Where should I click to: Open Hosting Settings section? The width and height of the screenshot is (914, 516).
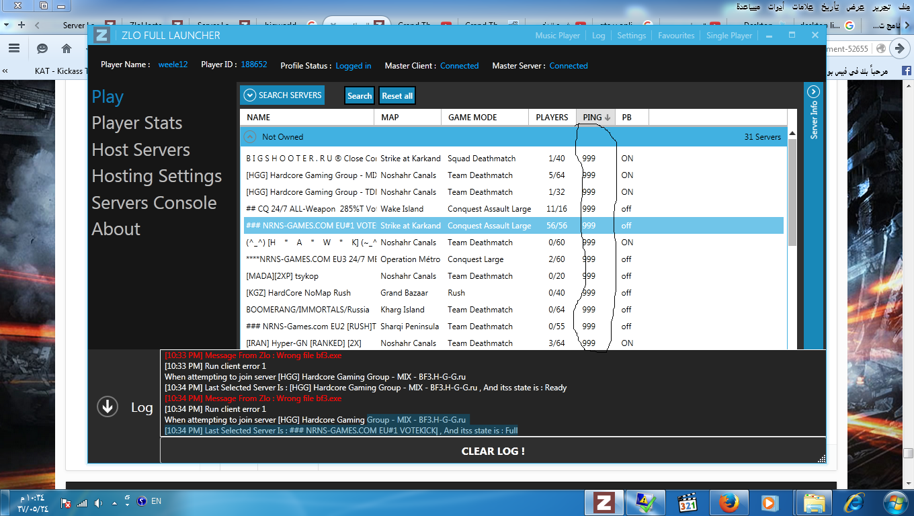(157, 176)
